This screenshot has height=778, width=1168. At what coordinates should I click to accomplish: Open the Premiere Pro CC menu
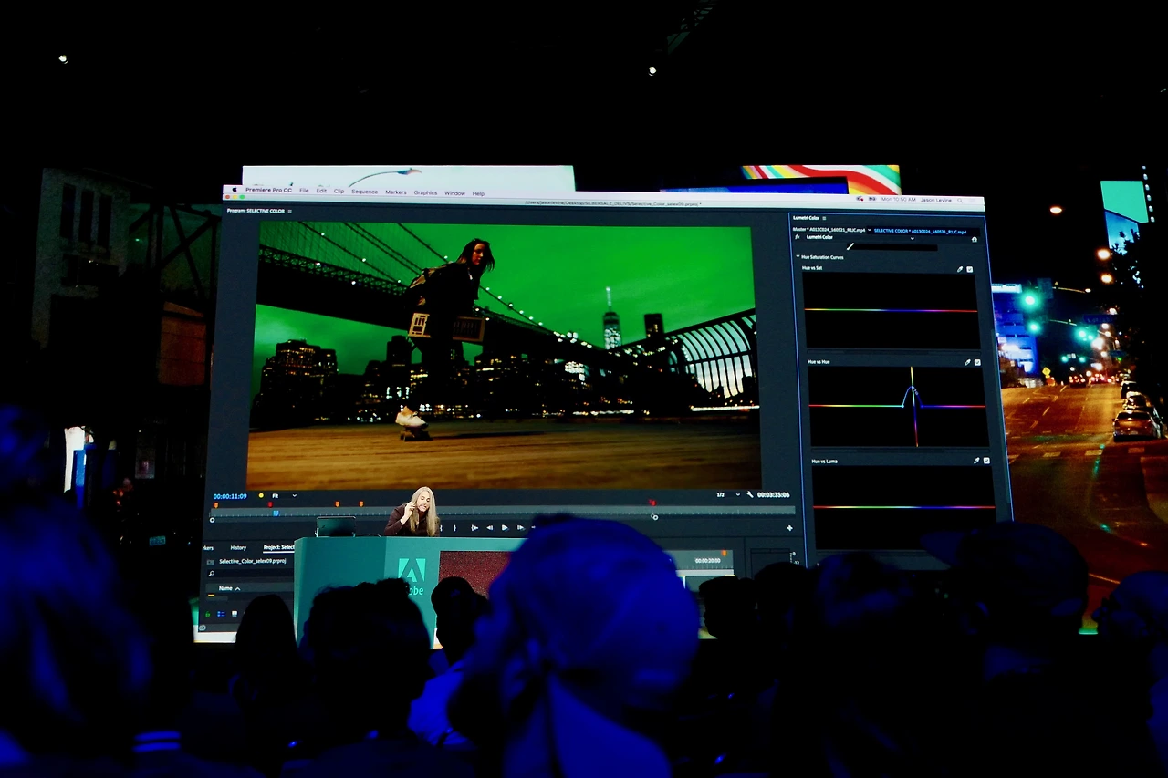tap(268, 190)
